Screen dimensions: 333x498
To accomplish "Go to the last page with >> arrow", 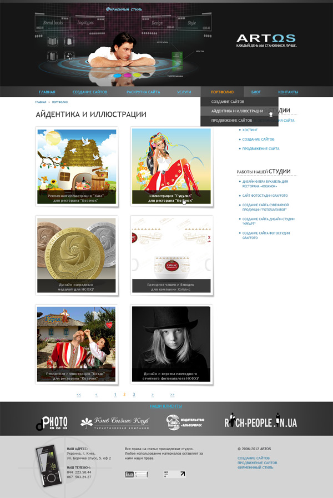I will pos(172,395).
